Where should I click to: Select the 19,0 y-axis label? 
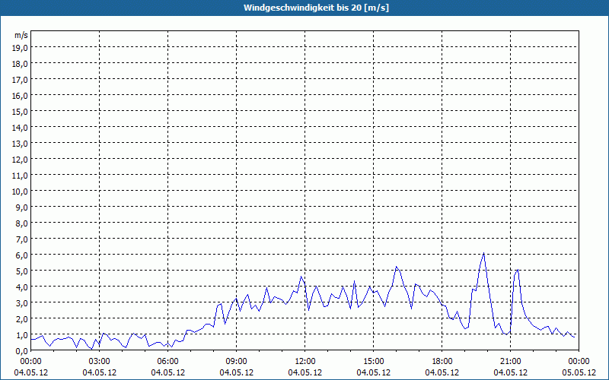point(21,48)
